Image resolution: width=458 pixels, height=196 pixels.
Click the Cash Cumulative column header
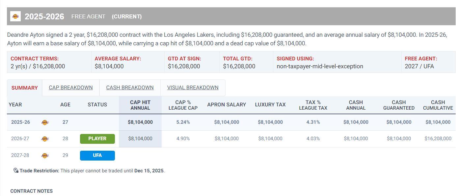pyautogui.click(x=438, y=105)
